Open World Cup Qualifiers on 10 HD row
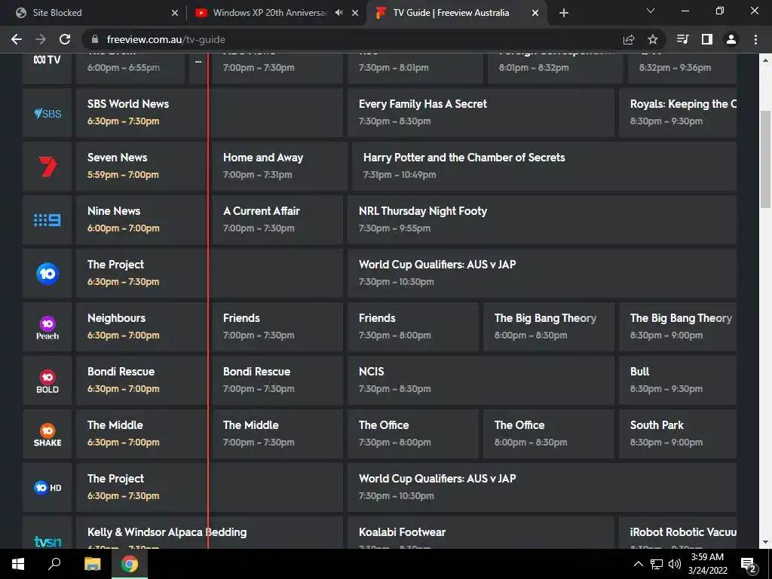 (542, 488)
